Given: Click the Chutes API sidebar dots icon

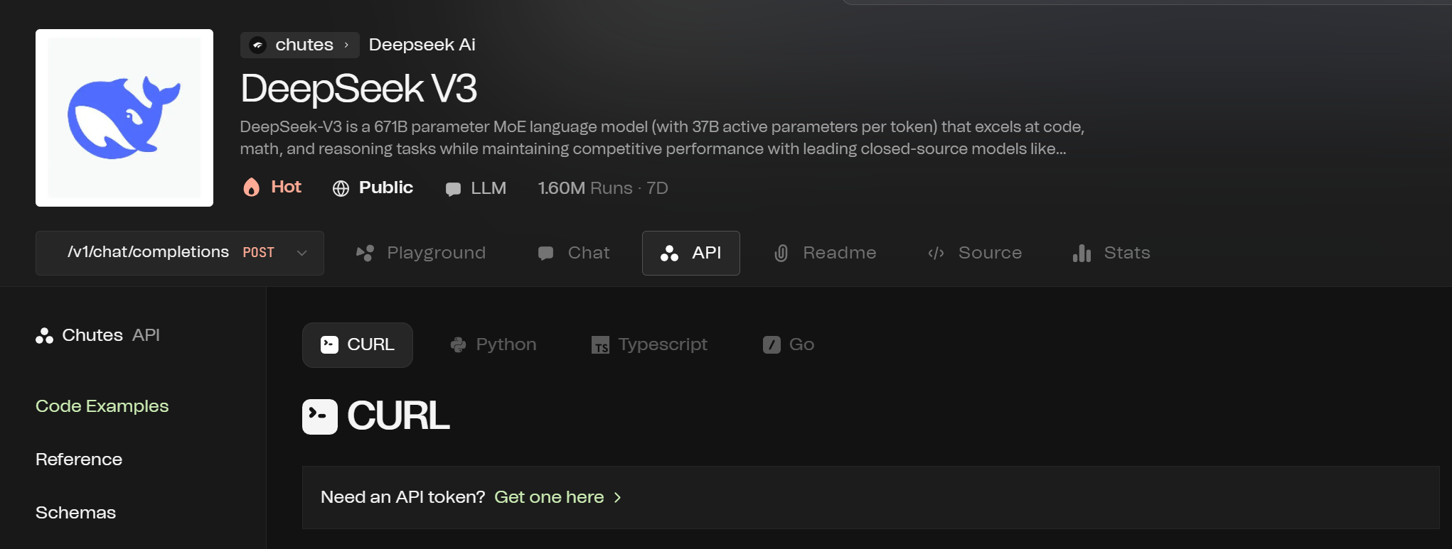Looking at the screenshot, I should (x=44, y=336).
